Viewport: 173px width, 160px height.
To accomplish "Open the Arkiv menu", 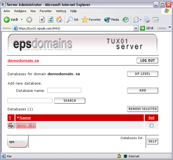I will coord(7,11).
